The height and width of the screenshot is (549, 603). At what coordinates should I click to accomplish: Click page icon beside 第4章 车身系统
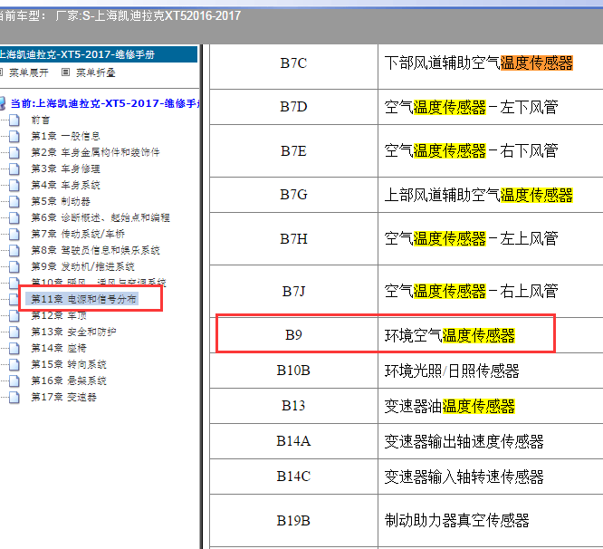click(14, 185)
